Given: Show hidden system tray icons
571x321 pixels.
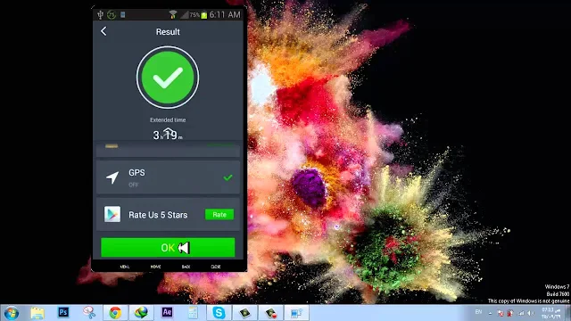Looking at the screenshot, I should tap(490, 313).
